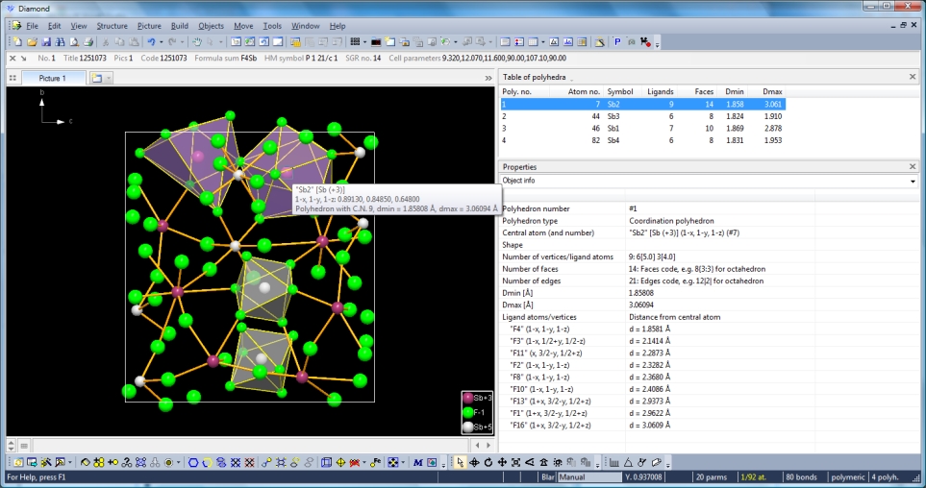Click the Open folder icon
This screenshot has height=488, width=926.
click(32, 42)
